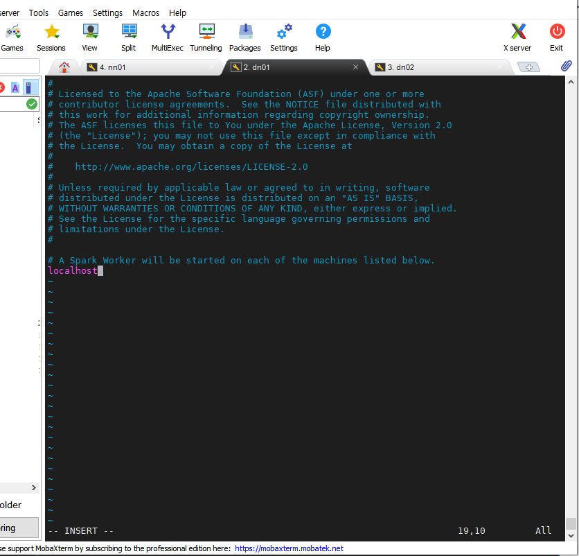This screenshot has height=556, width=579.
Task: Click the 'localhost' line in editor
Action: pos(73,270)
